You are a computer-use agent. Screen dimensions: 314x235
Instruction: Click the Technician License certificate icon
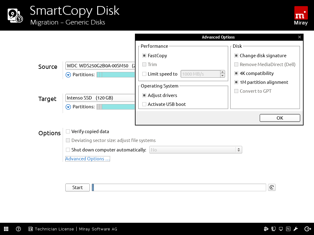click(x=31, y=229)
